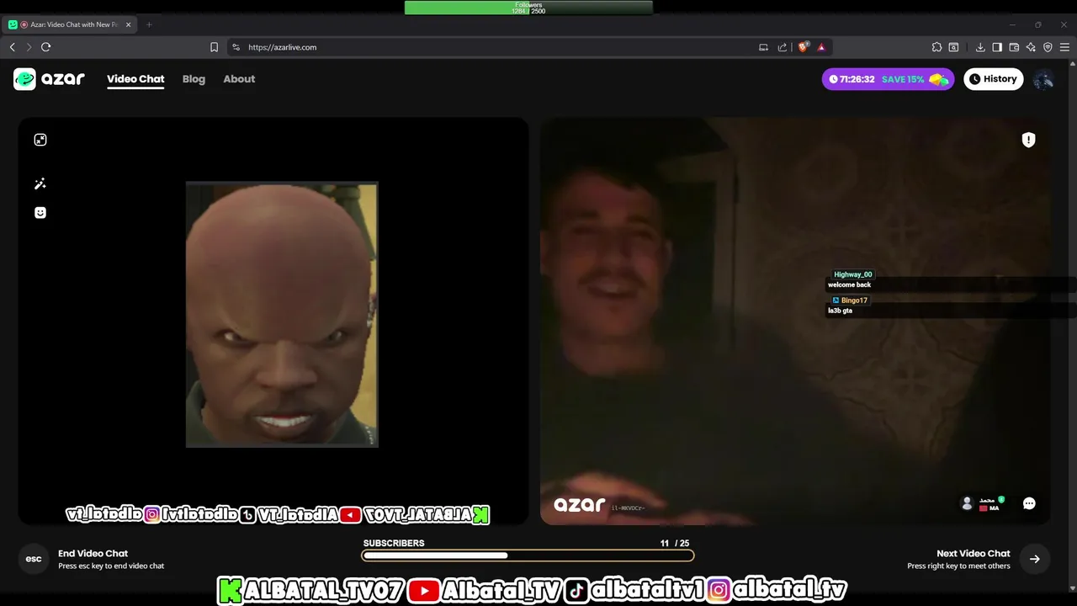Open the Brave Wallet icon
Screen dimensions: 1077x606
pos(1014,47)
